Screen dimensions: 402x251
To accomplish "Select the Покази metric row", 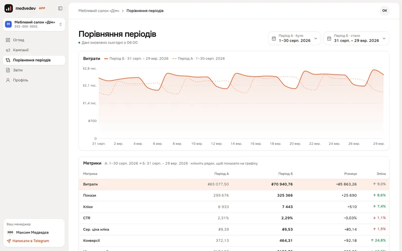I will [234, 195].
